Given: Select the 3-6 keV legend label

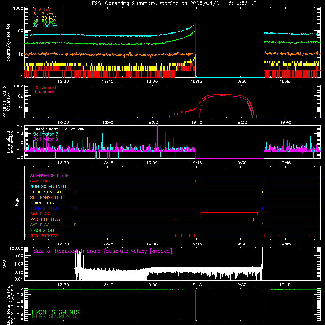Looking at the screenshot, I should (x=42, y=10).
